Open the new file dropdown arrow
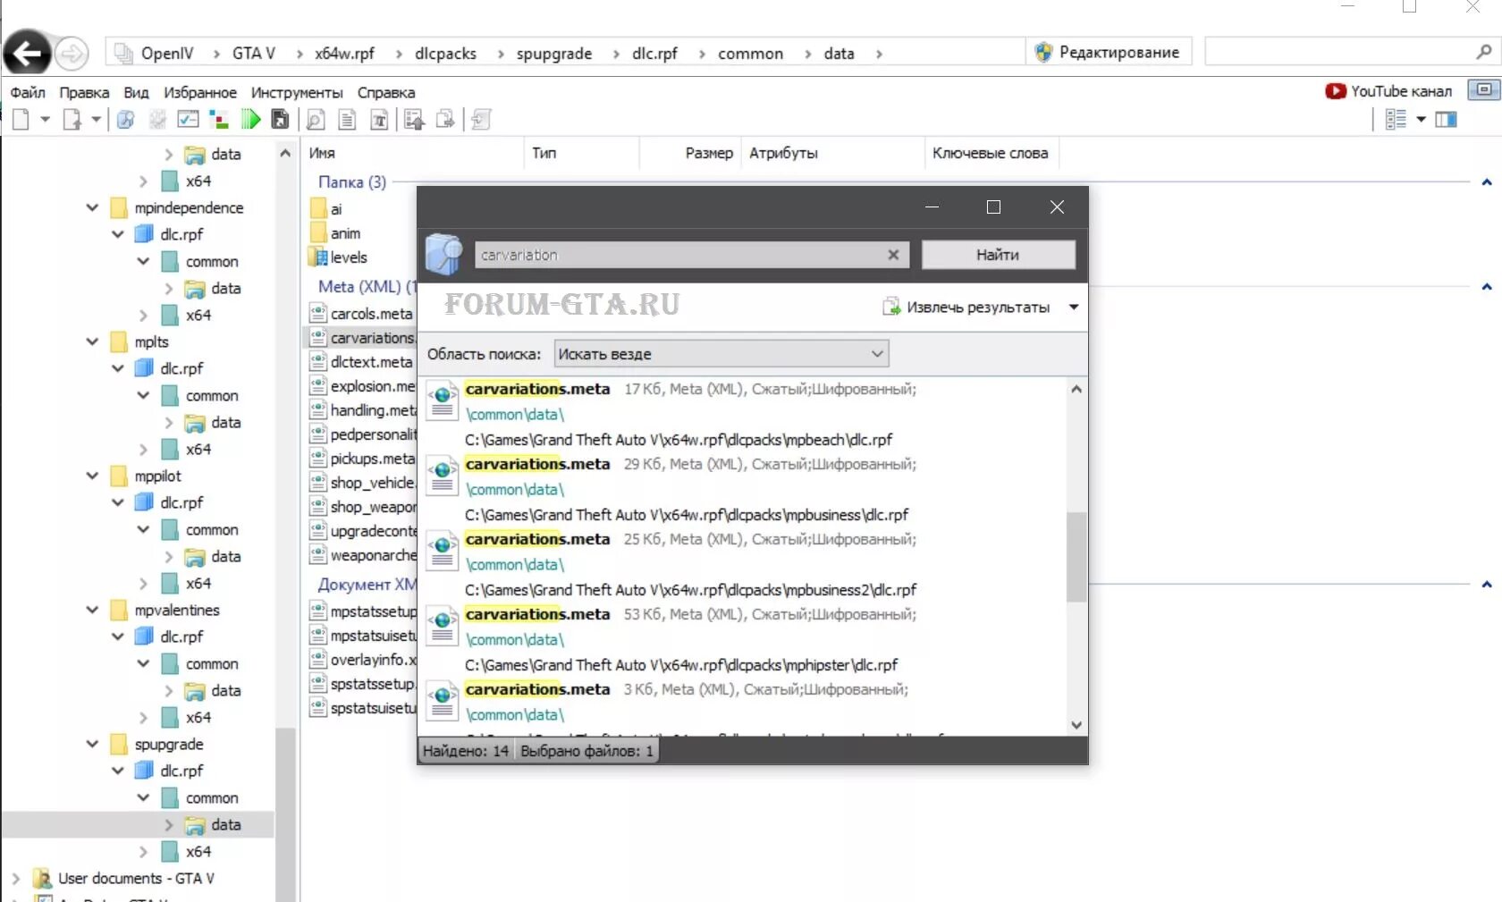 [x=45, y=119]
